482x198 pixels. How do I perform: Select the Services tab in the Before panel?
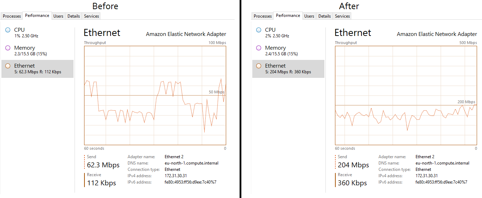tap(92, 16)
